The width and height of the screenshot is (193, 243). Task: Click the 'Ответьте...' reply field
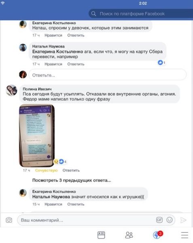pos(107,75)
